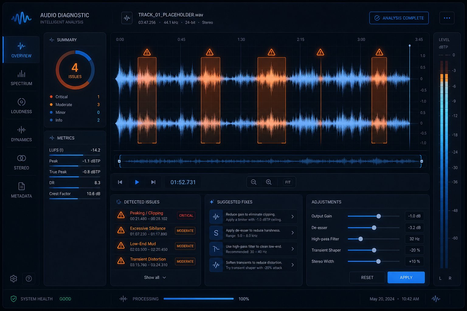Click the De-esser -3.2 dB value field
This screenshot has width=467, height=311.
click(414, 228)
